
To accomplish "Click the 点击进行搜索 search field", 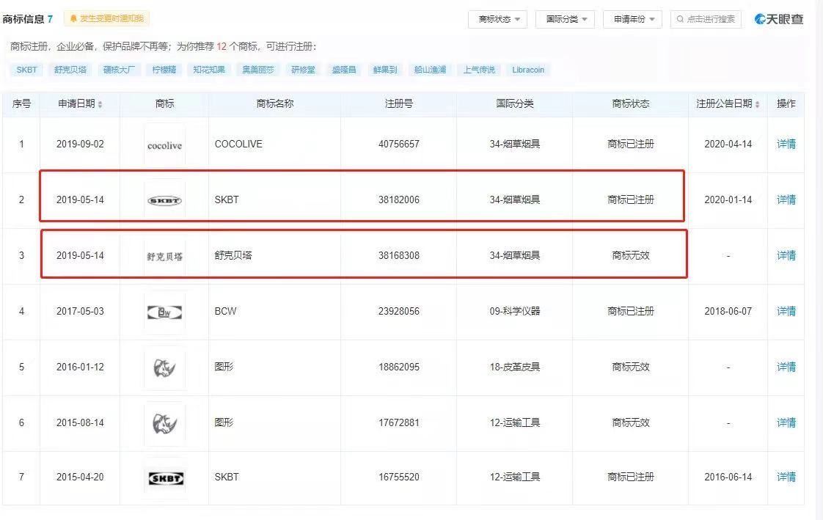I will [706, 19].
